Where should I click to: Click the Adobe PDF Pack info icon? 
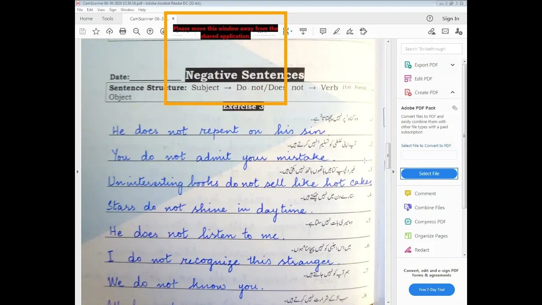click(x=455, y=108)
